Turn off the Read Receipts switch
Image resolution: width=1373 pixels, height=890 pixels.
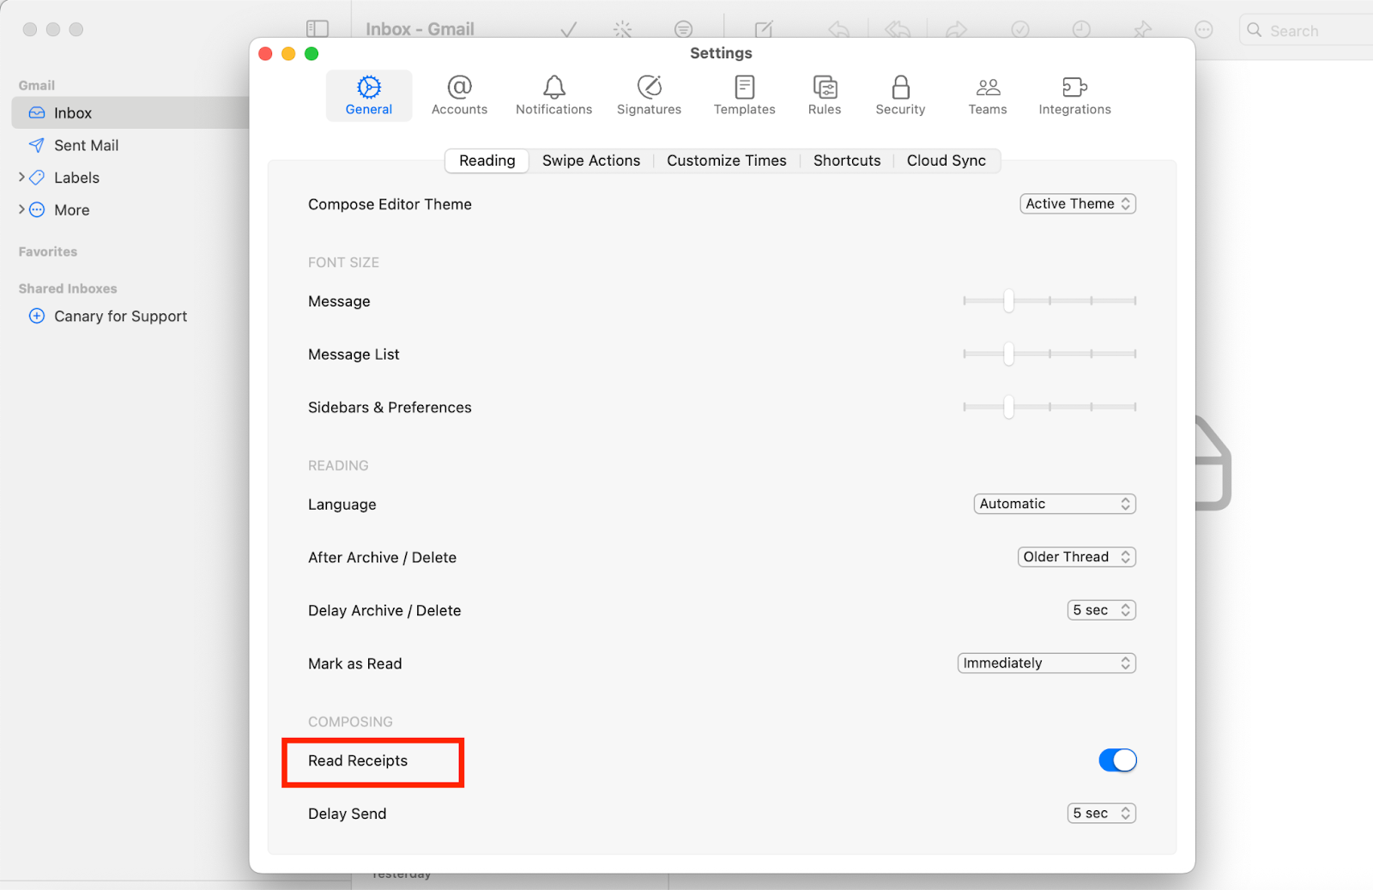tap(1117, 760)
